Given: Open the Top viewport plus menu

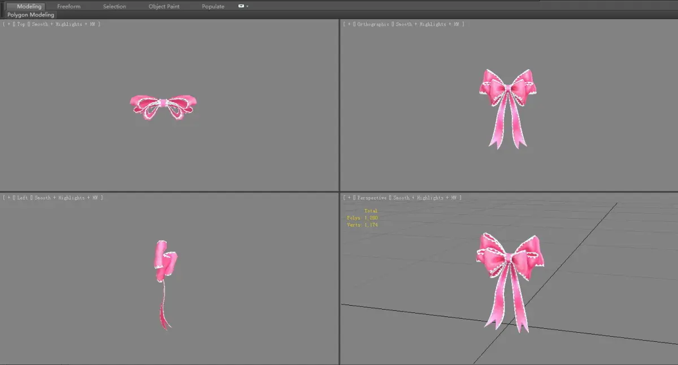Looking at the screenshot, I should click(8, 24).
